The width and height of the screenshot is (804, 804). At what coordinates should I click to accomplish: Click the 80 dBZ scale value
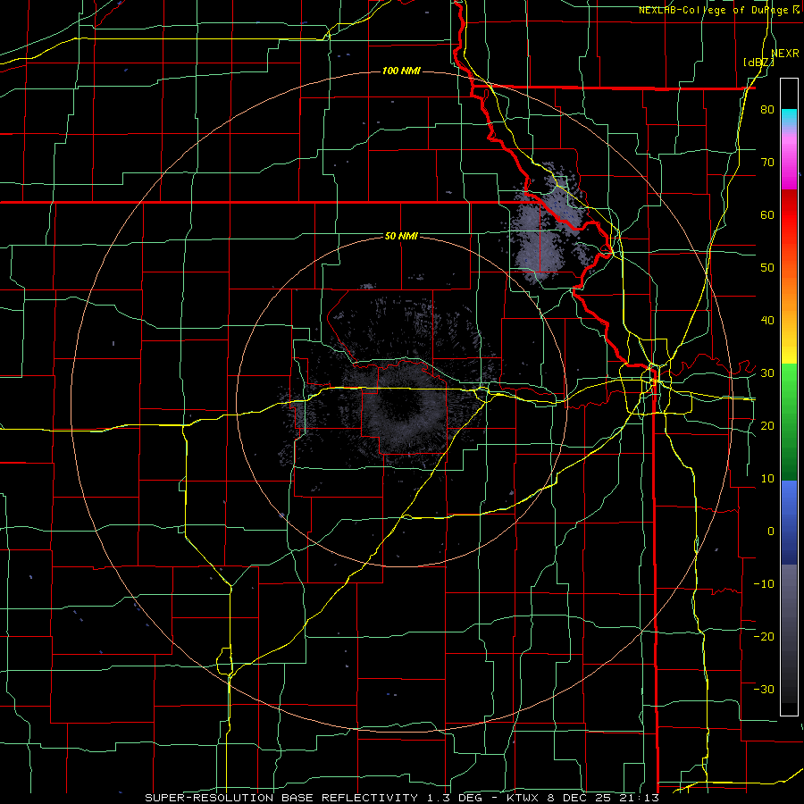pos(767,110)
